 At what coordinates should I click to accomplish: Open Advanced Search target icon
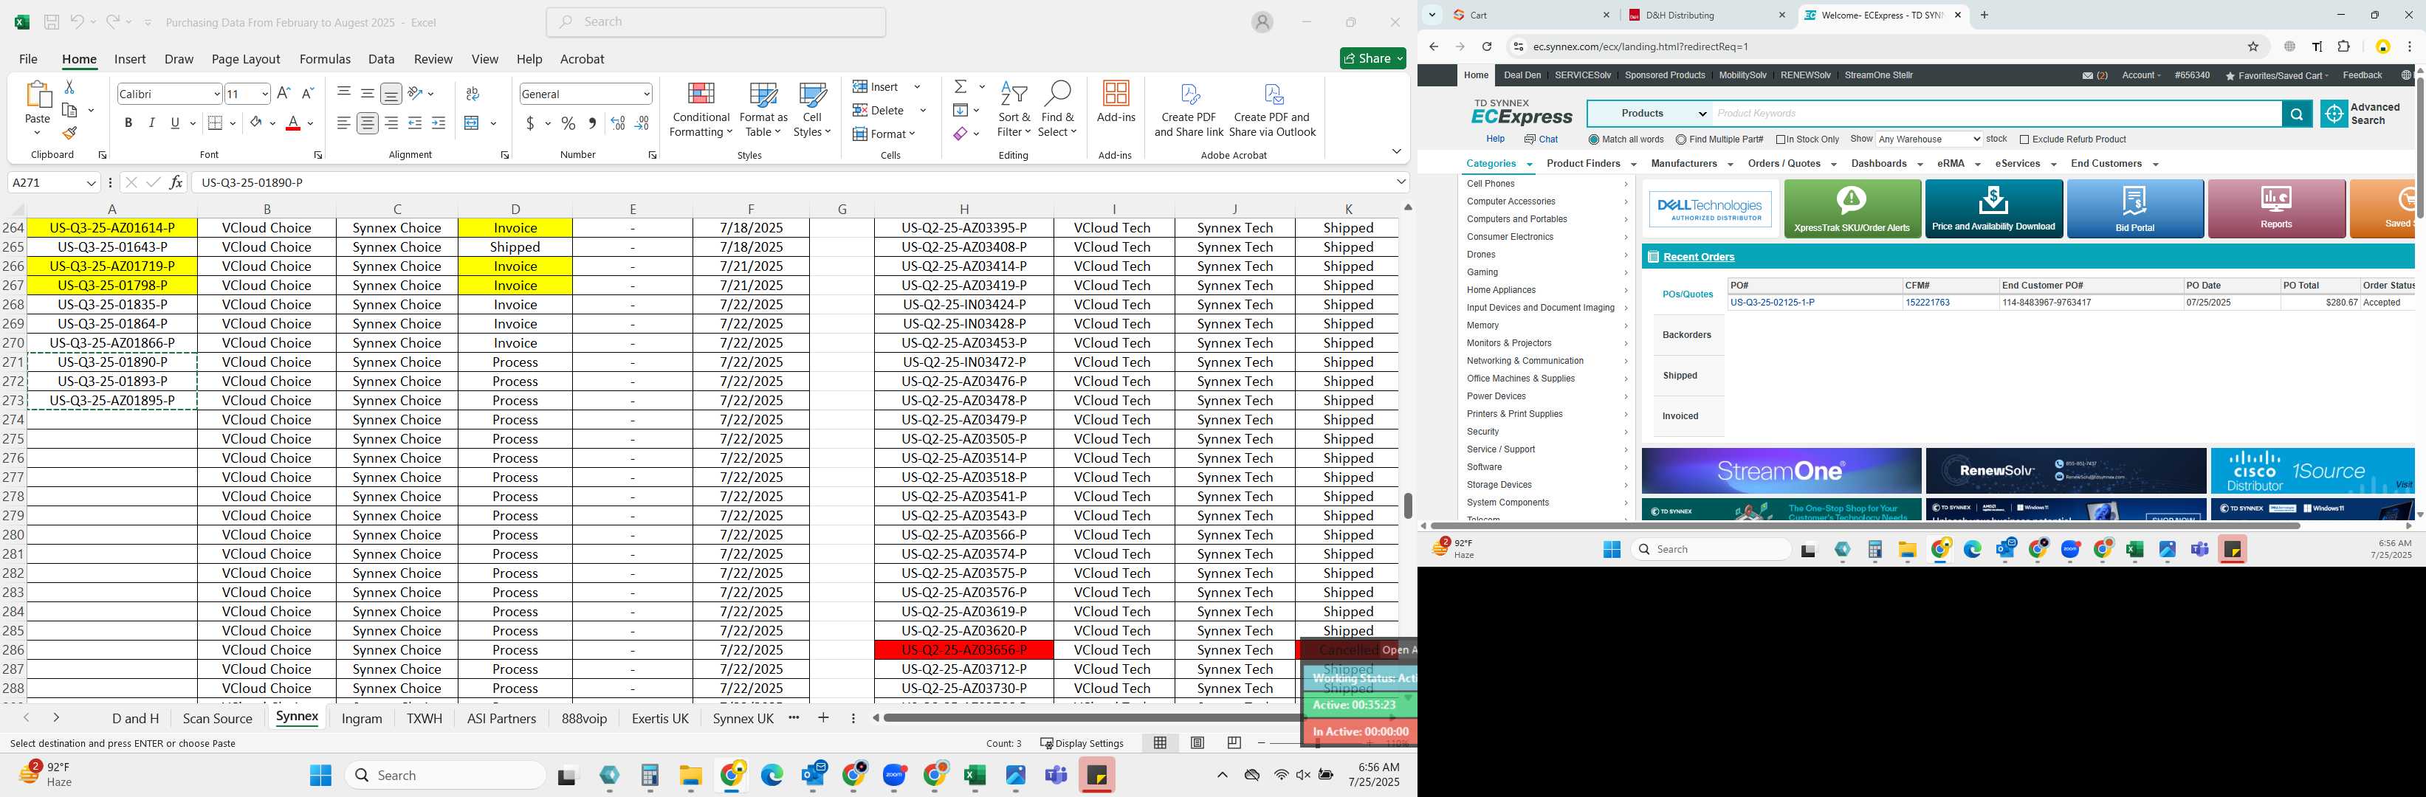click(x=2334, y=114)
